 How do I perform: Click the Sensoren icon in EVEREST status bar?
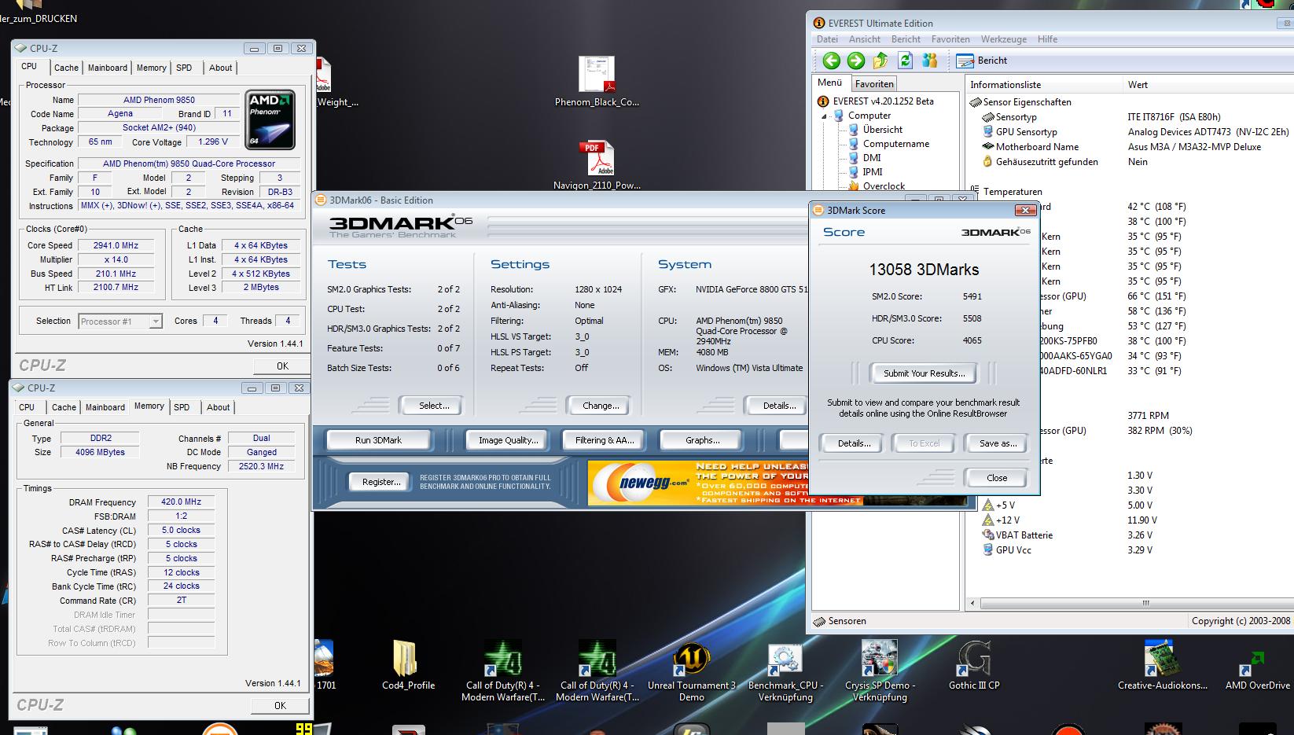point(819,621)
